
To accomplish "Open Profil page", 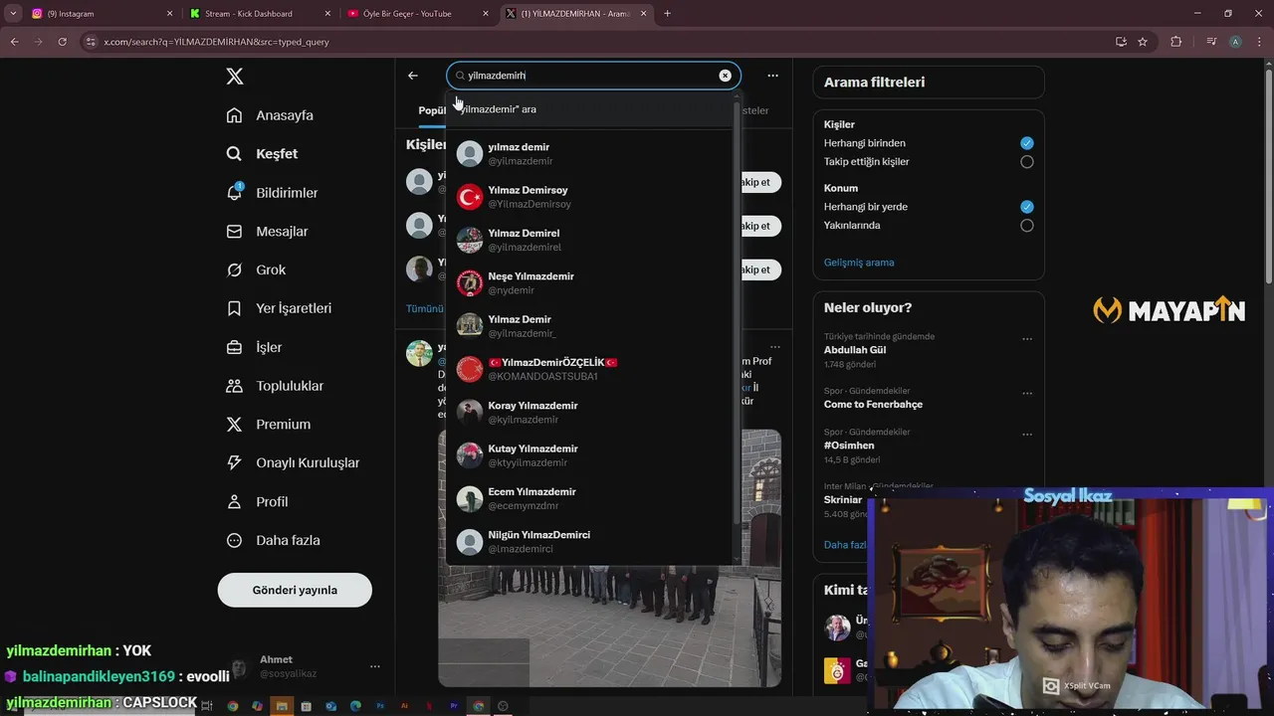I will (x=257, y=502).
